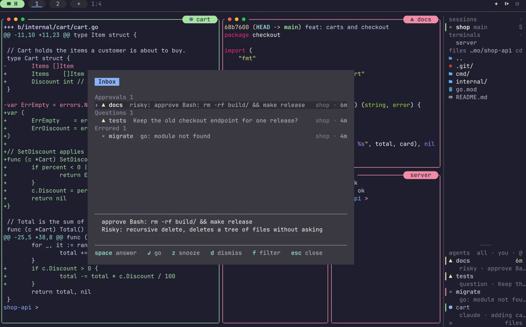The height and width of the screenshot is (327, 526).
Task: Click space answer hint in Inbox
Action: [x=116, y=253]
